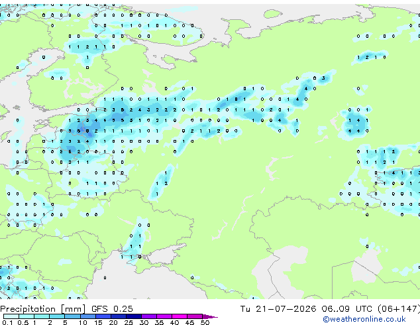Click the legend label '0.1'
This screenshot has width=420, height=325.
click(7, 322)
